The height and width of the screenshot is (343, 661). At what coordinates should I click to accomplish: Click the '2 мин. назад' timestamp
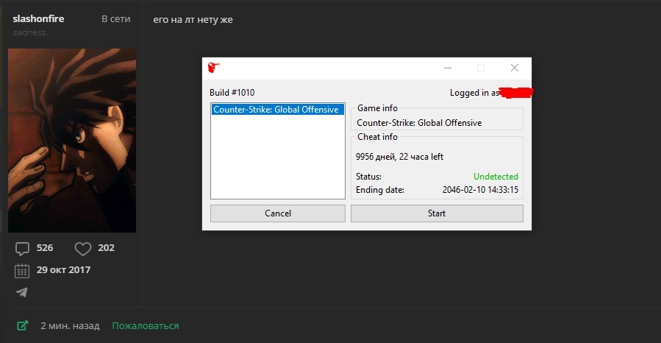(x=70, y=325)
